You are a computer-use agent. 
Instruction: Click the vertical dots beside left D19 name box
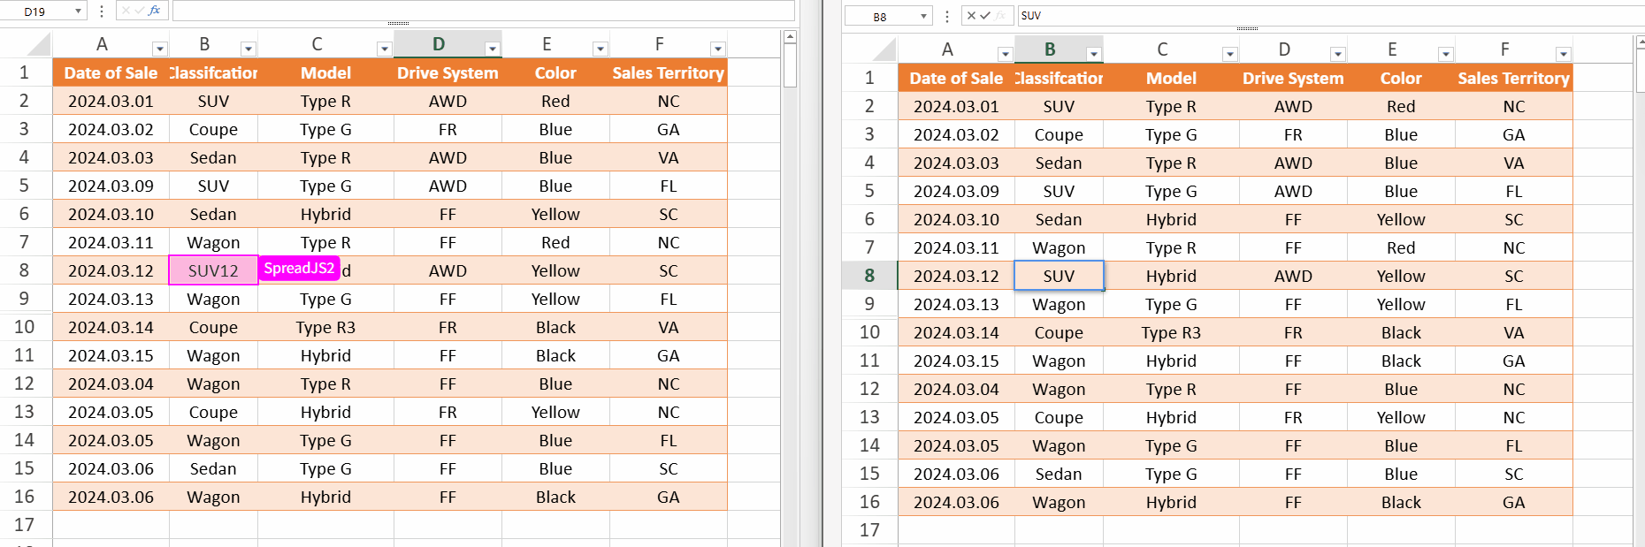102,11
